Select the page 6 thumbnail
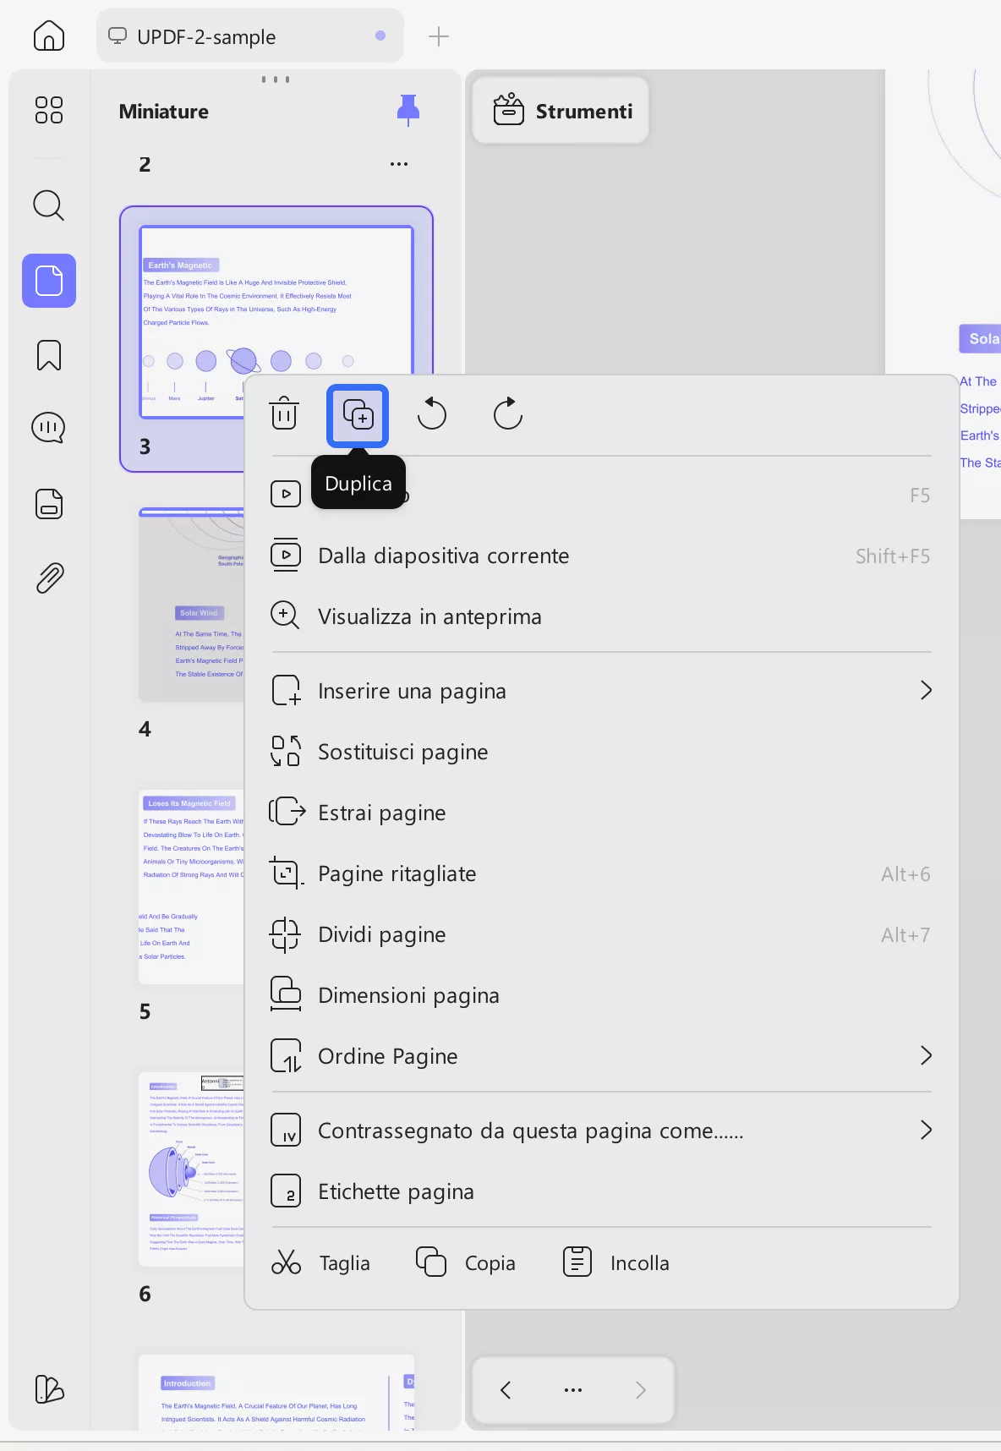The image size is (1001, 1451). (x=192, y=1169)
